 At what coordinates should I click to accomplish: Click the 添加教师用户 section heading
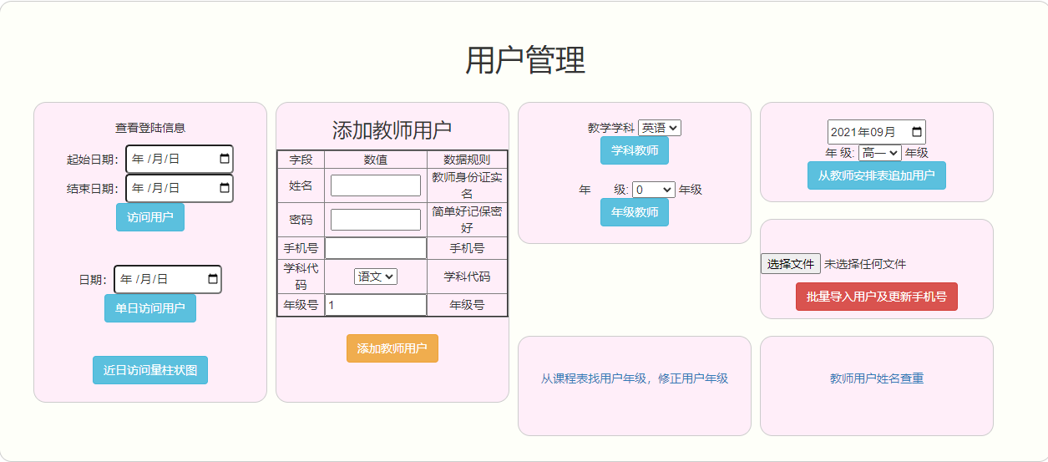coord(392,129)
